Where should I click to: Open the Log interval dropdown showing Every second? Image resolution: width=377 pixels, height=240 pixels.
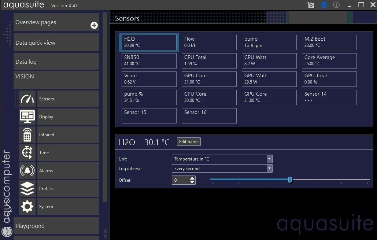click(x=222, y=168)
